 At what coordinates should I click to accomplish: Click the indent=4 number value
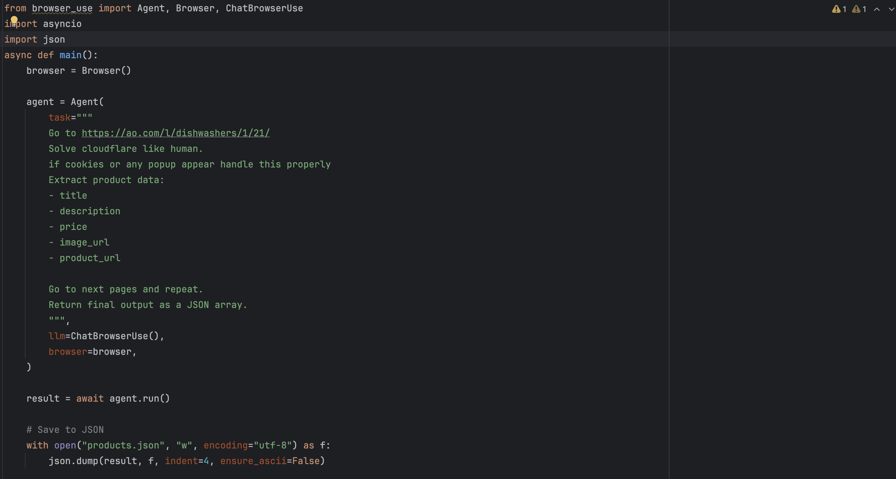point(206,461)
